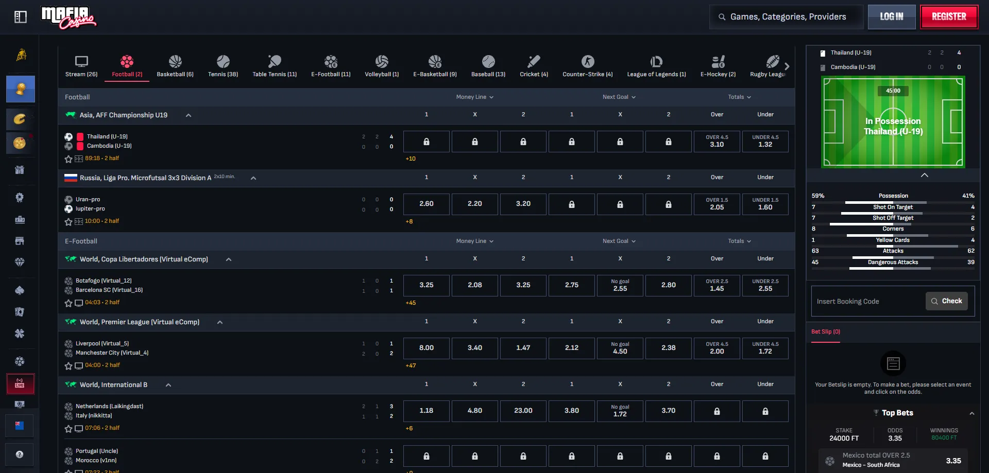Toggle the sidebar menu panel icon
The width and height of the screenshot is (989, 473).
21,17
